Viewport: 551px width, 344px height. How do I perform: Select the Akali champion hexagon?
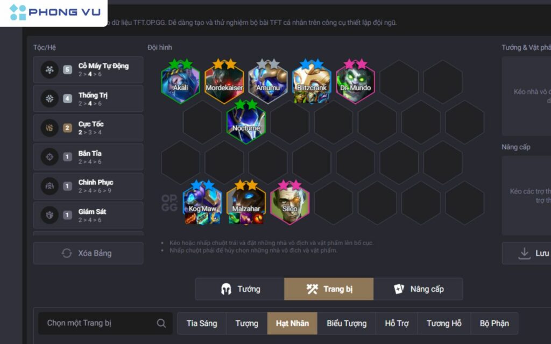coord(181,82)
